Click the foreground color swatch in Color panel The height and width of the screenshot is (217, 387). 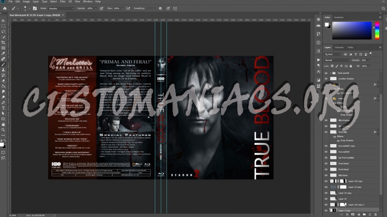point(327,24)
